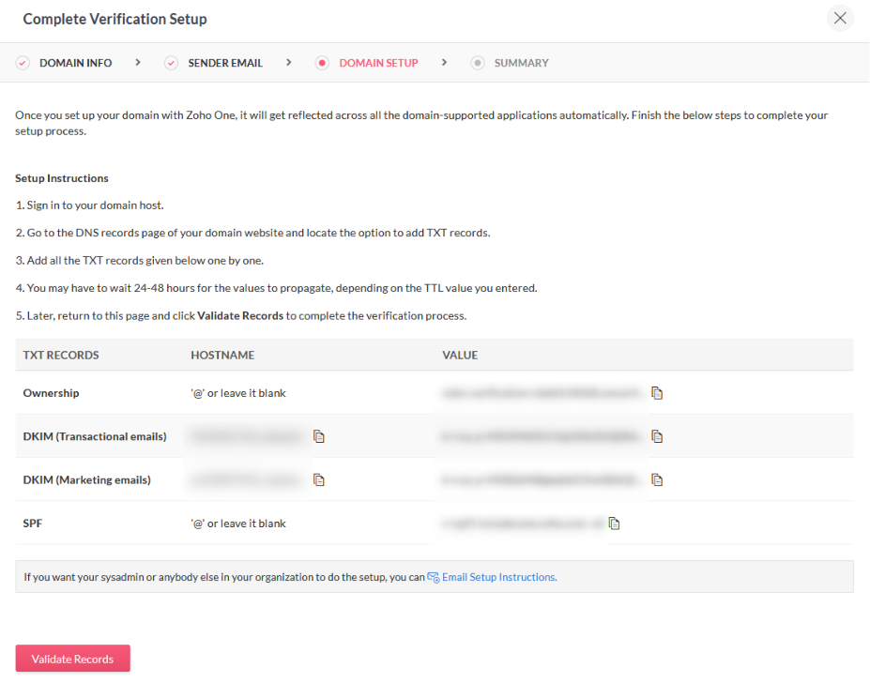Viewport: 870px width, 683px height.
Task: Copy the DKIM Transactional emails hostname
Action: pos(319,436)
